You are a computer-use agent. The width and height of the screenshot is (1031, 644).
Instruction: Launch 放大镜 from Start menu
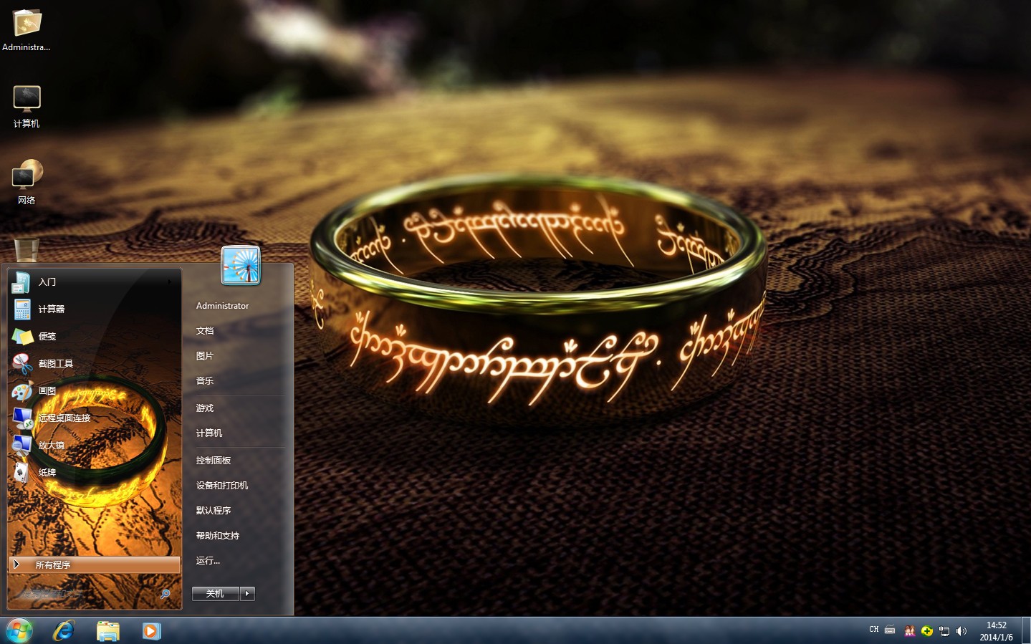pyautogui.click(x=93, y=446)
